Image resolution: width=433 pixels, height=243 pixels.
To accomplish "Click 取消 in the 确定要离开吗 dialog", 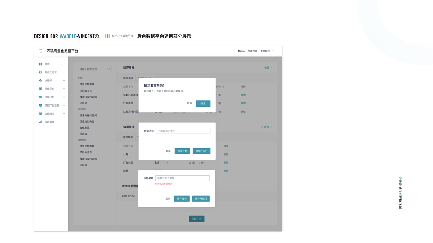I will click(189, 104).
